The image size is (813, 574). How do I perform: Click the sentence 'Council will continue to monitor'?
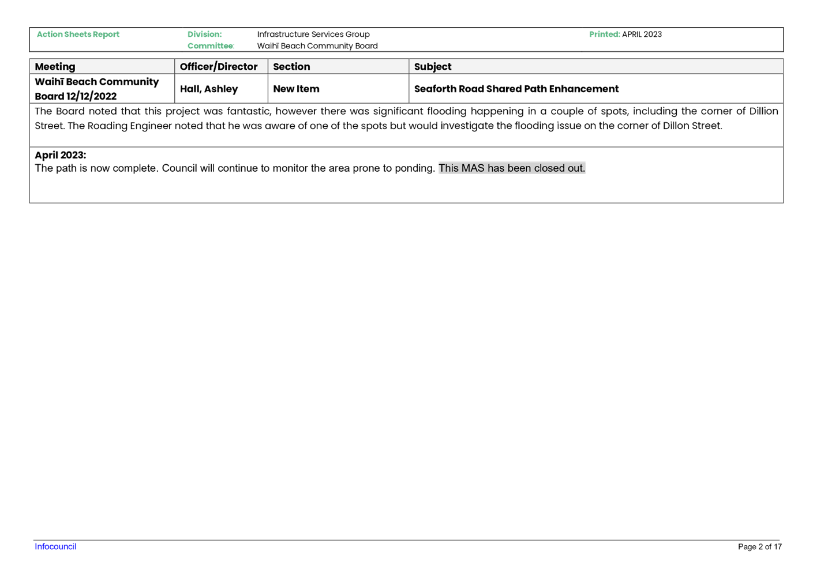tap(298, 168)
